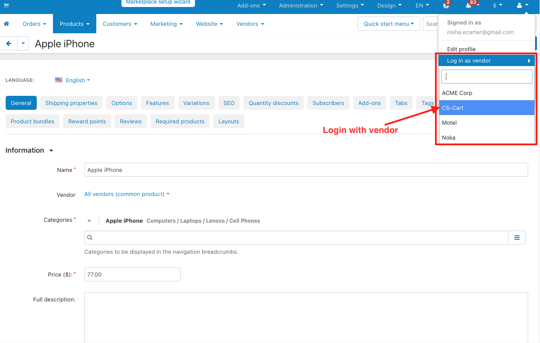The height and width of the screenshot is (343, 540).
Task: Switch to the Tags tab
Action: 427,103
